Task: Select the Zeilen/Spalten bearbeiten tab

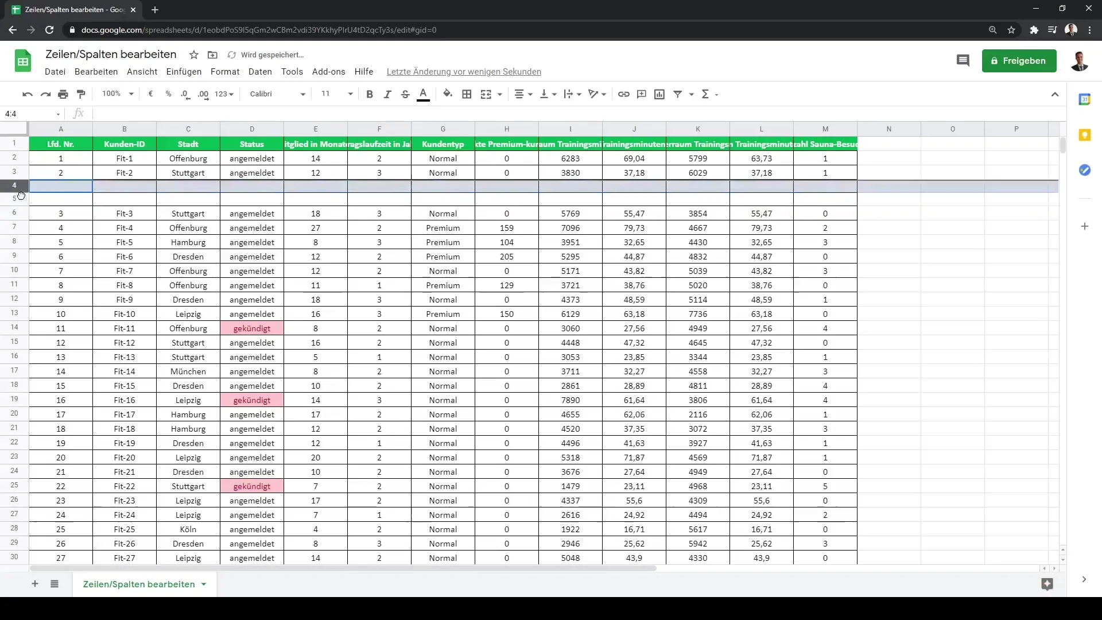Action: pyautogui.click(x=138, y=584)
